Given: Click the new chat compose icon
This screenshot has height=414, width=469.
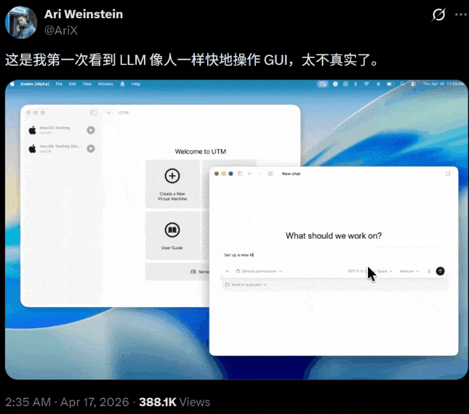Looking at the screenshot, I should click(270, 174).
